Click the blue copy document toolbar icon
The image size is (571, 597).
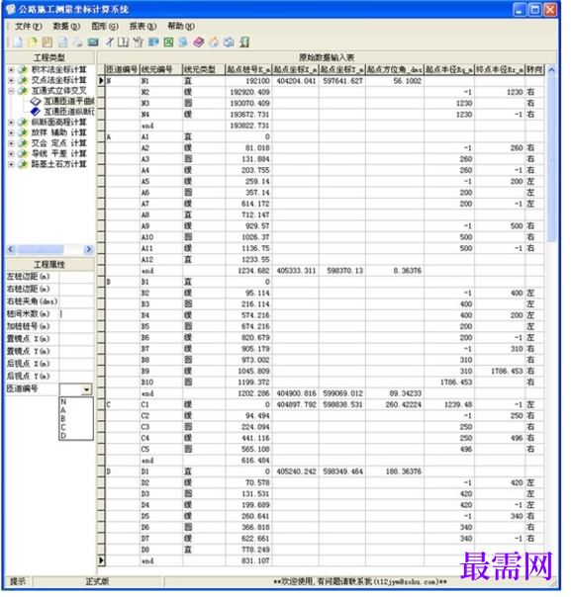[x=183, y=43]
